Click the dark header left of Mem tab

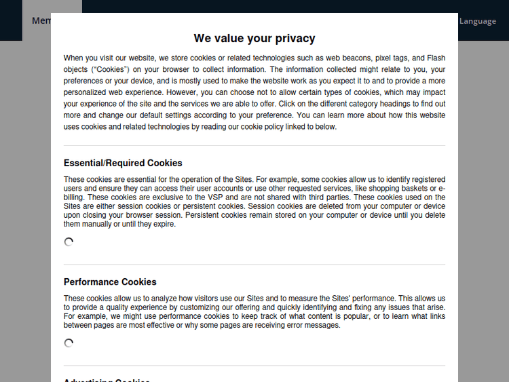11,20
